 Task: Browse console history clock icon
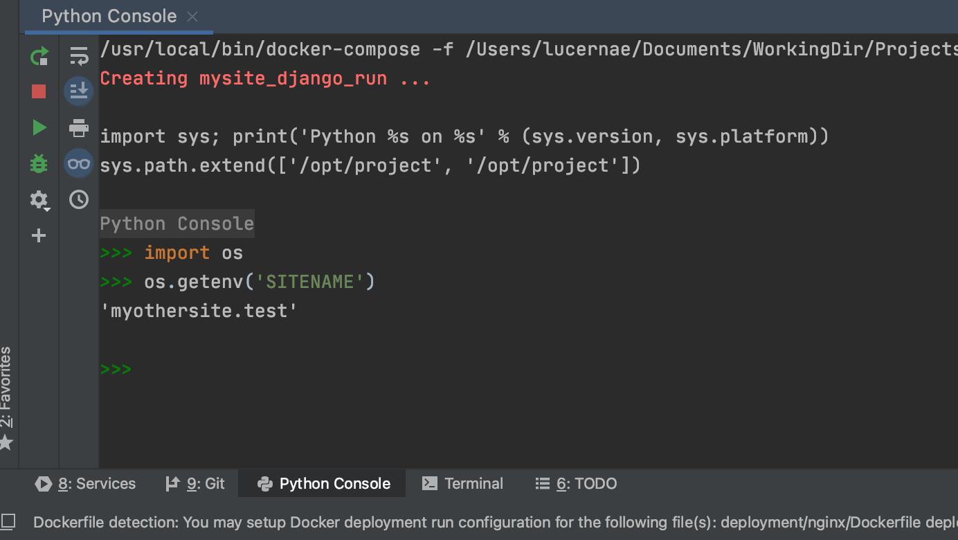79,200
